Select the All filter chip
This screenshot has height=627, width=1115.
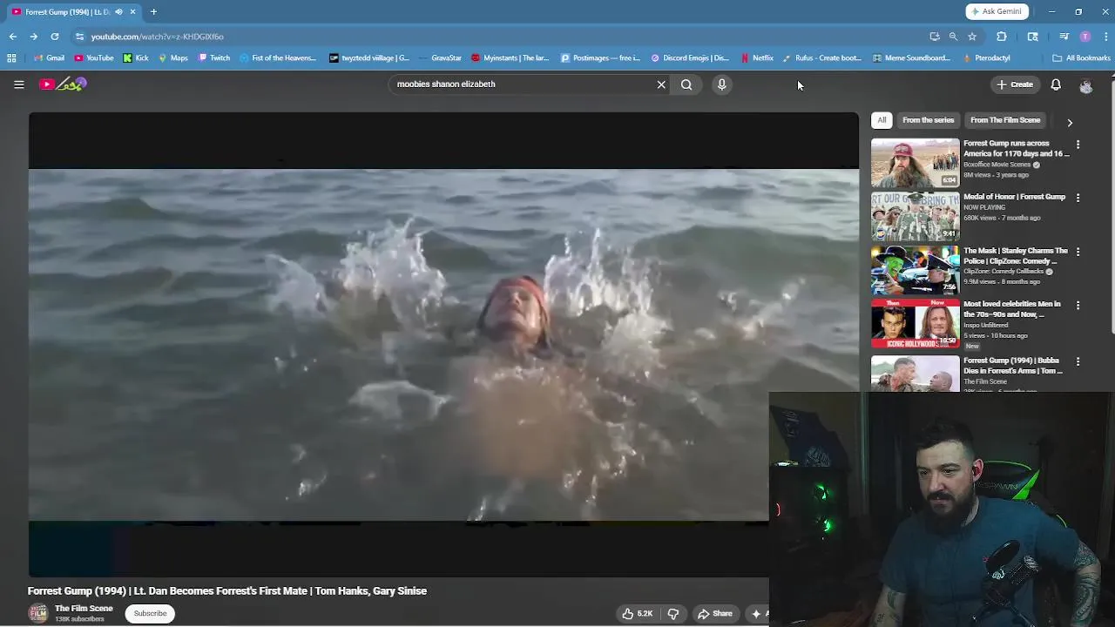pyautogui.click(x=882, y=120)
